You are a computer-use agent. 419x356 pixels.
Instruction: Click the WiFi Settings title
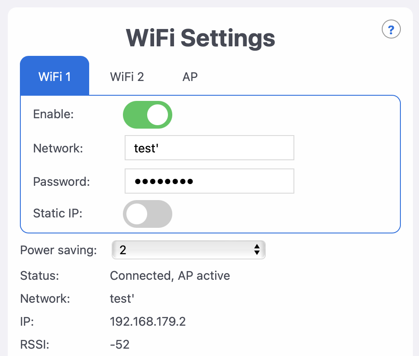[200, 39]
